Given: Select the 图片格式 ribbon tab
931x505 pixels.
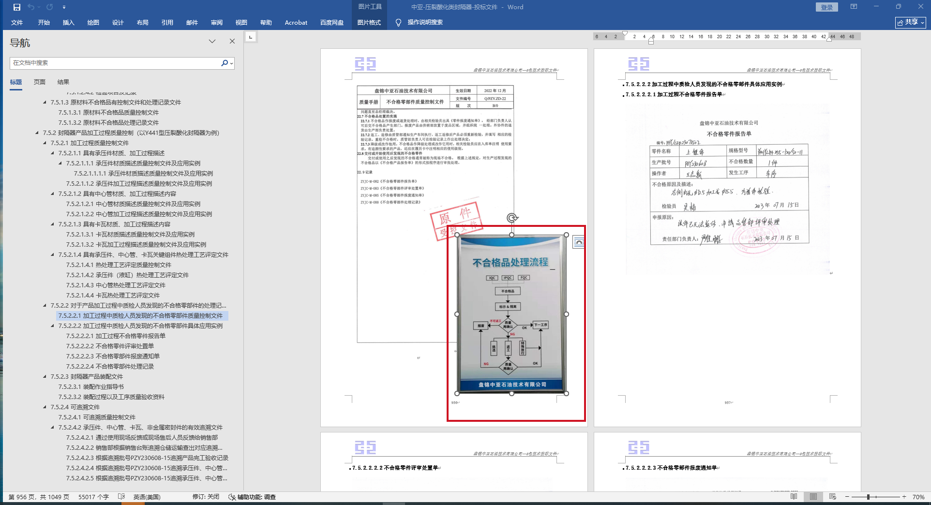Looking at the screenshot, I should point(369,22).
